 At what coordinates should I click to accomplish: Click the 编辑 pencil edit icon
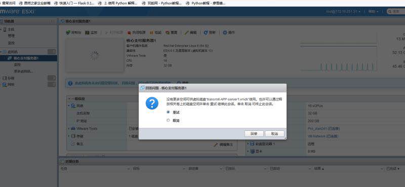[186, 33]
